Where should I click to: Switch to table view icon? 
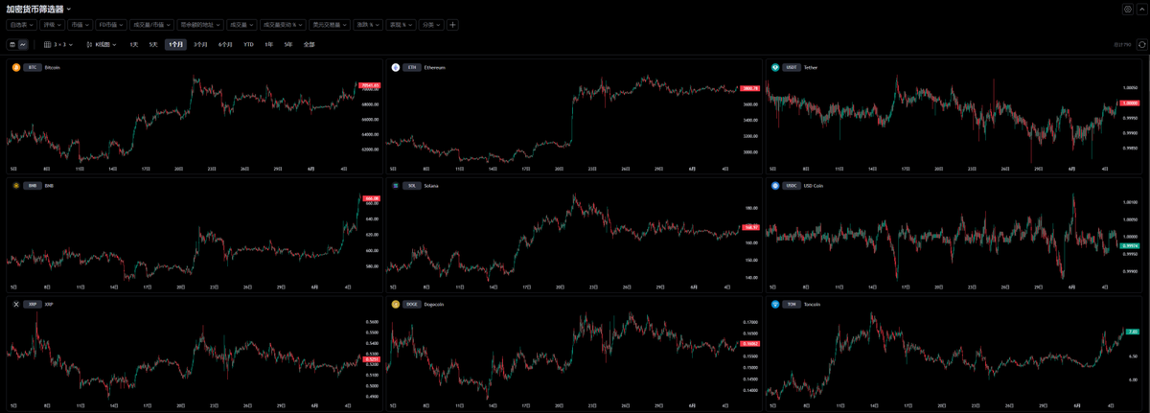tap(12, 44)
